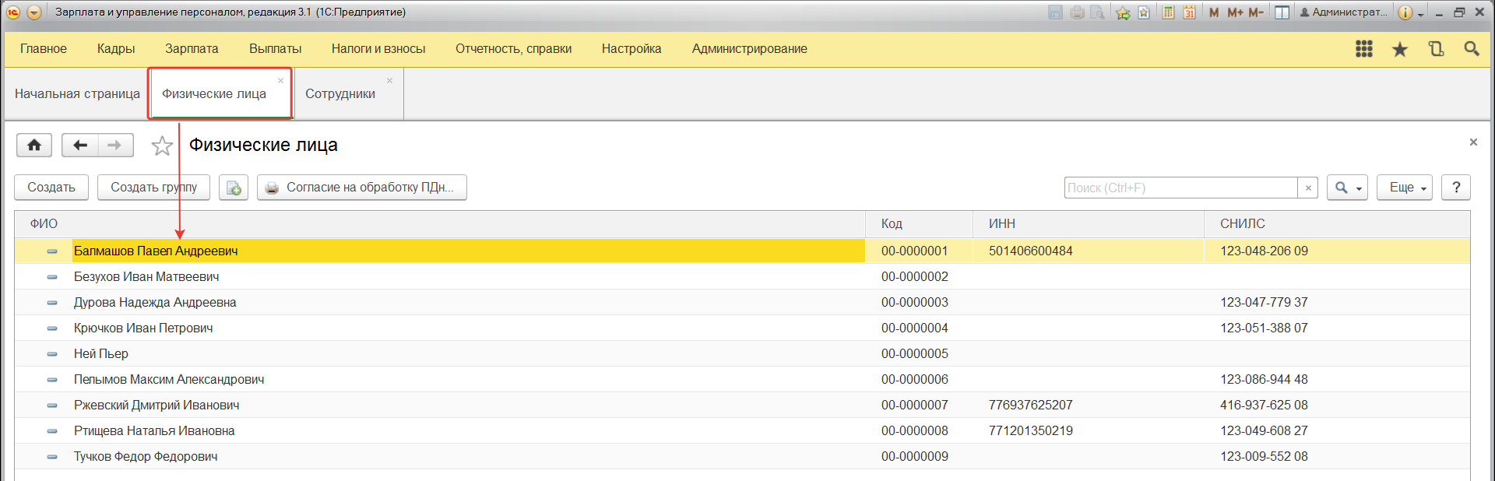
Task: Go to home page via house icon
Action: (x=34, y=146)
